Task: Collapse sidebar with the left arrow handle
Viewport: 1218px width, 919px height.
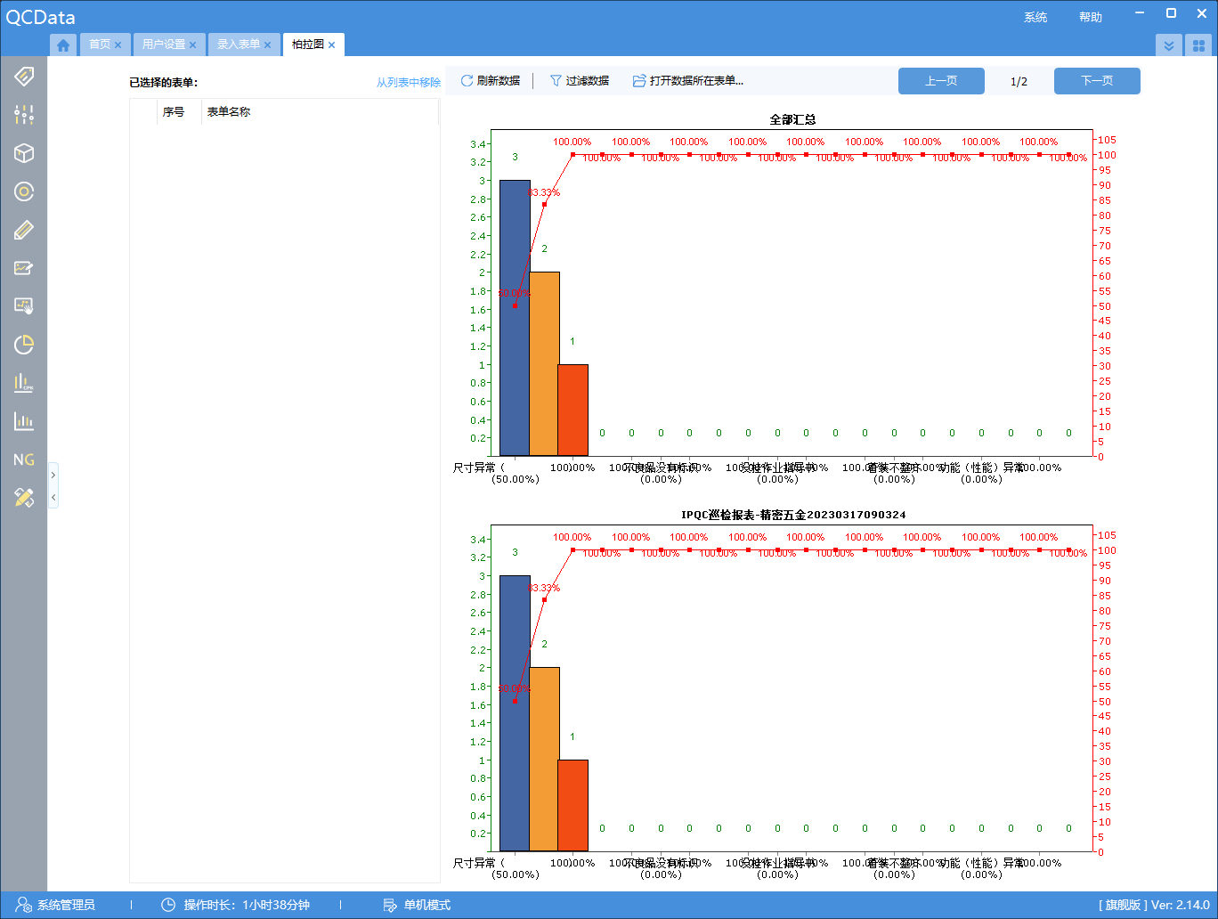Action: click(x=53, y=497)
